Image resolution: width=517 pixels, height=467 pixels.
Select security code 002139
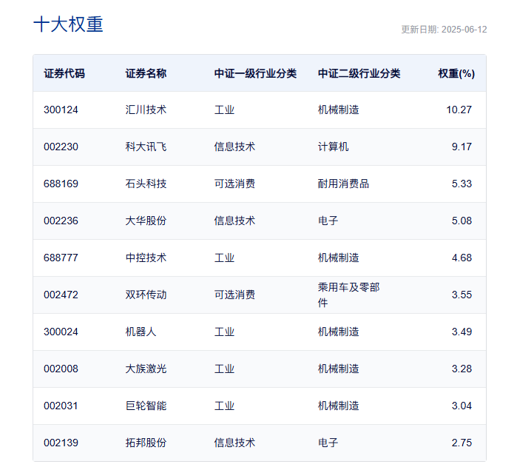coord(61,443)
